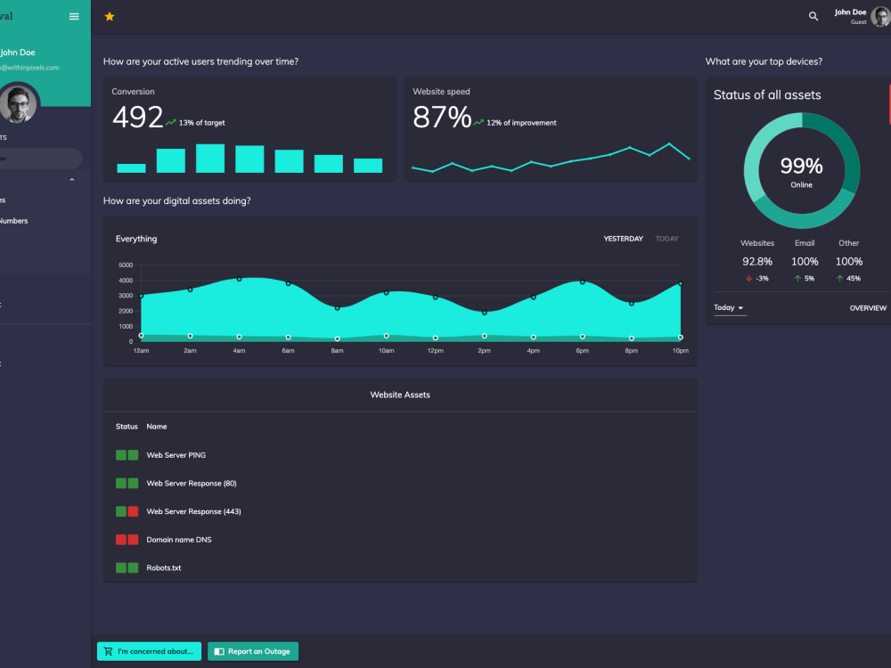The width and height of the screenshot is (891, 668).
Task: Open John Doe profile avatar in toolbar
Action: pyautogui.click(x=881, y=17)
